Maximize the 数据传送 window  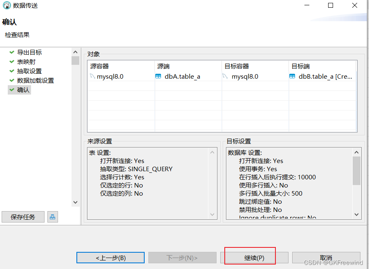pos(331,6)
